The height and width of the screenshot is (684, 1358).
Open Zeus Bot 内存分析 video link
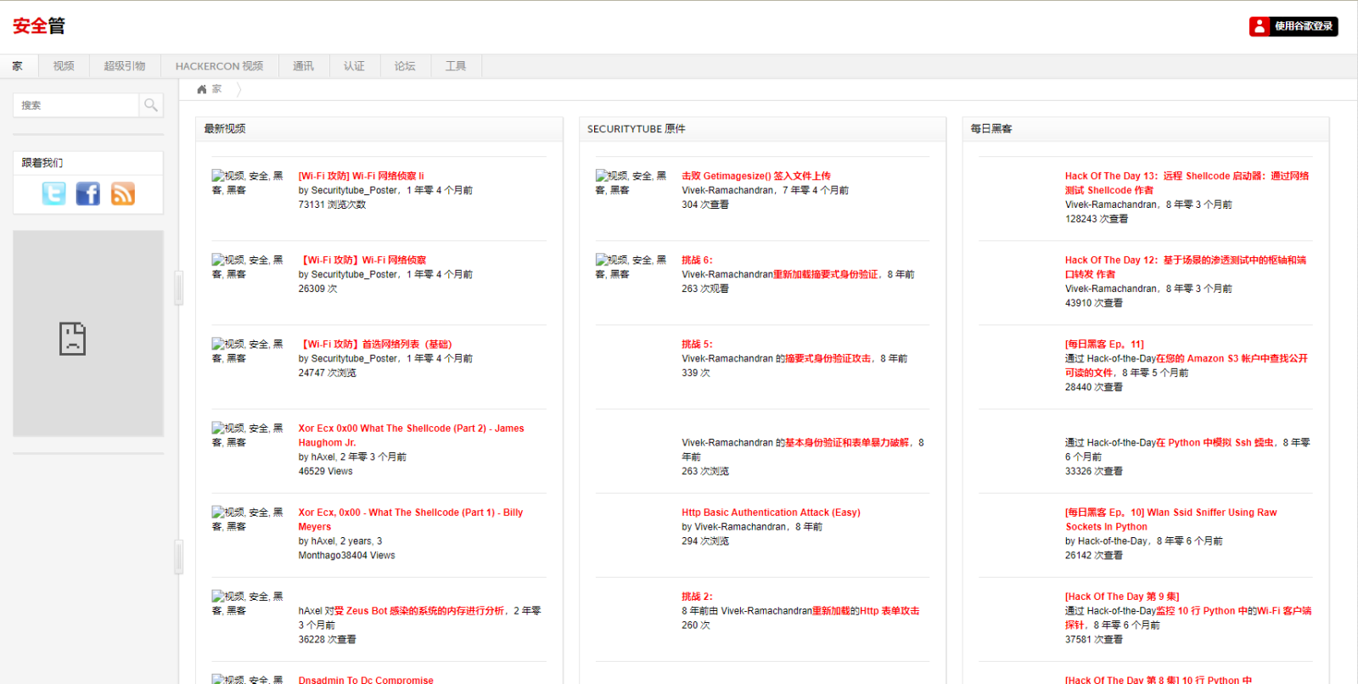point(419,610)
